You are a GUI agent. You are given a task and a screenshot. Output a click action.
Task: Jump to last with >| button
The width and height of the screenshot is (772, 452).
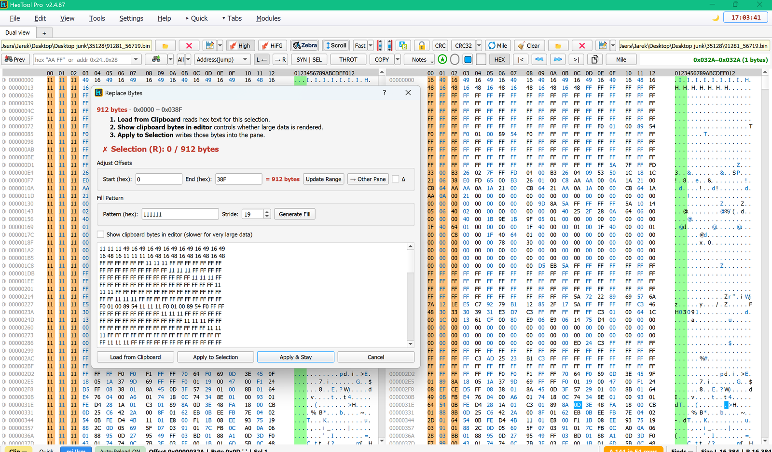[x=576, y=59]
